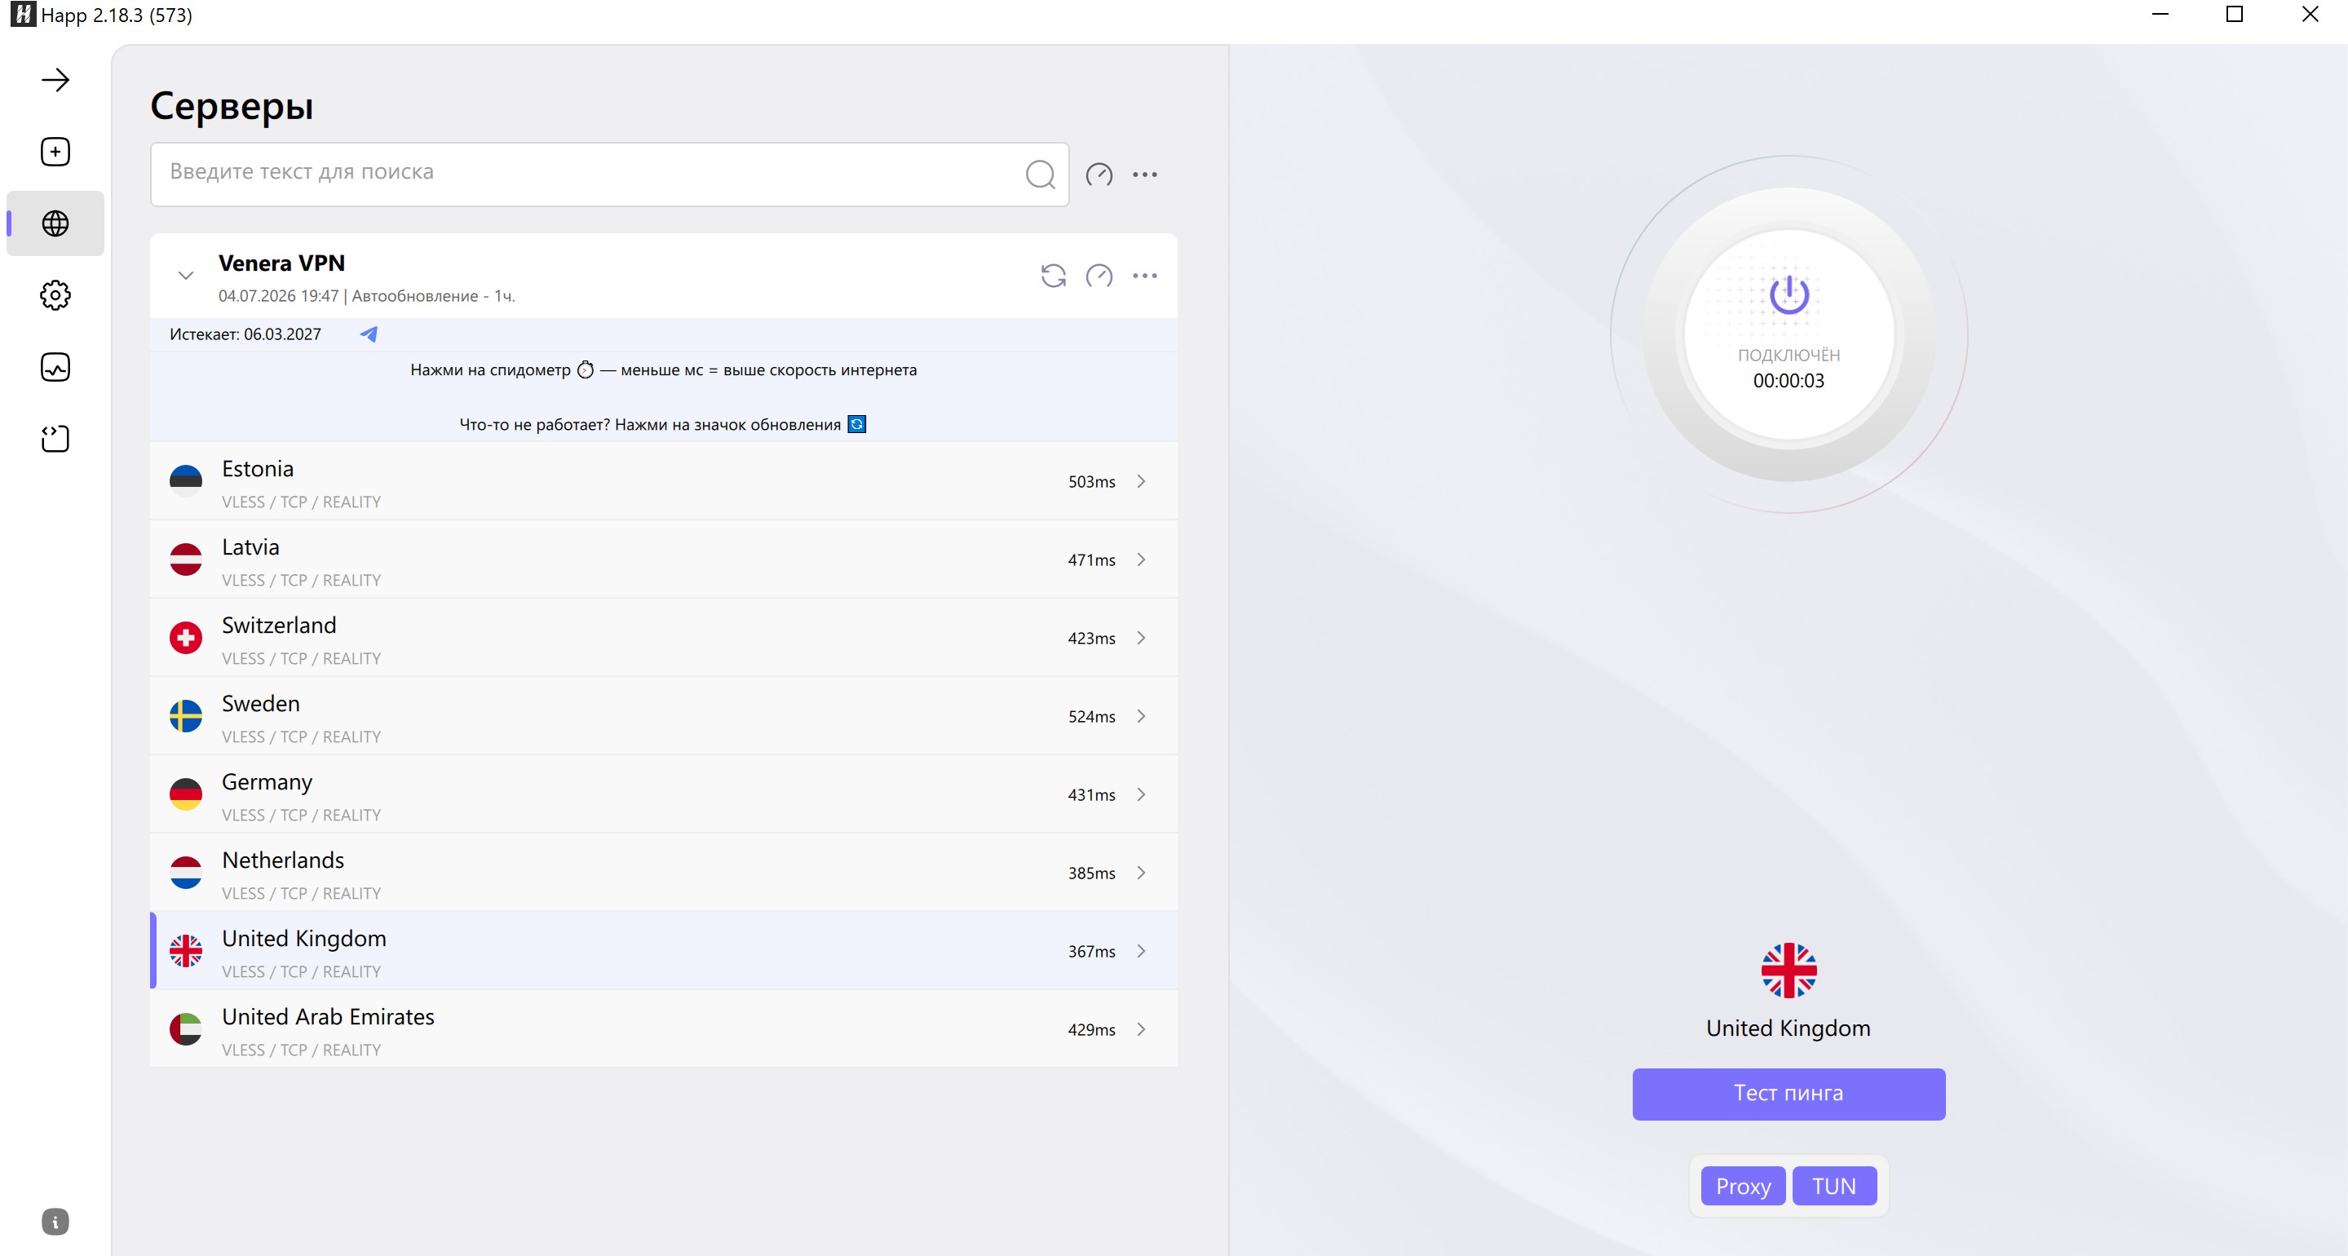2348x1256 pixels.
Task: Click the 00:00:03 connection timer
Action: tap(1789, 381)
